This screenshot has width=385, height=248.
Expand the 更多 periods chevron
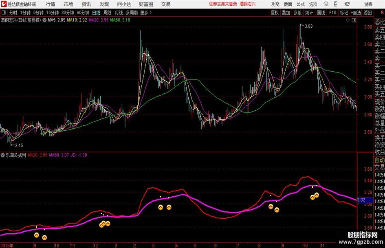pos(150,13)
